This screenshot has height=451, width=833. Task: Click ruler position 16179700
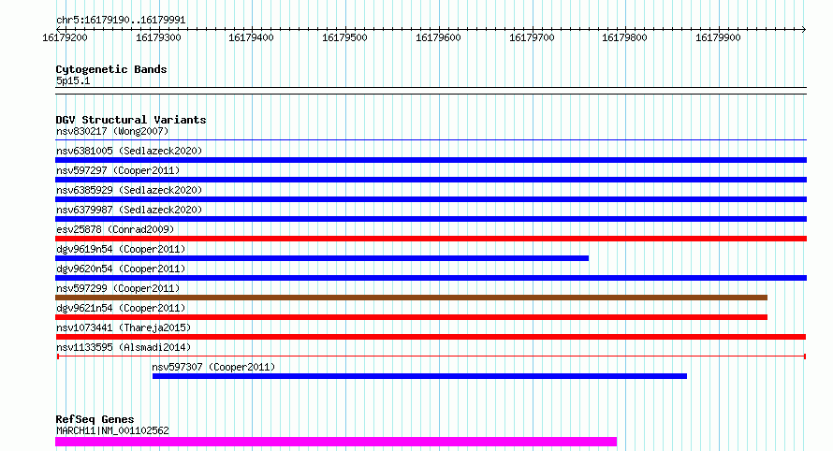(532, 37)
